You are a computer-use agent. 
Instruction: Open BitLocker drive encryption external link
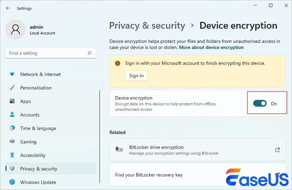click(x=277, y=150)
